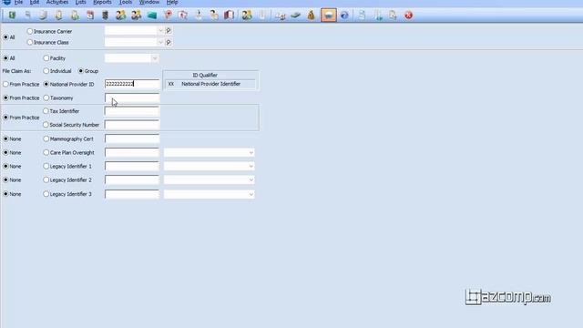Open the Insurance Carrier dropdown
The height and width of the screenshot is (328, 583).
point(160,31)
